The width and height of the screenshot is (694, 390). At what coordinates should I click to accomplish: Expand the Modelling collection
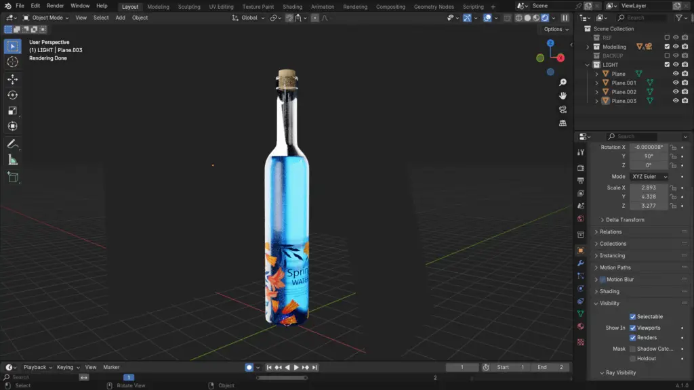(588, 47)
